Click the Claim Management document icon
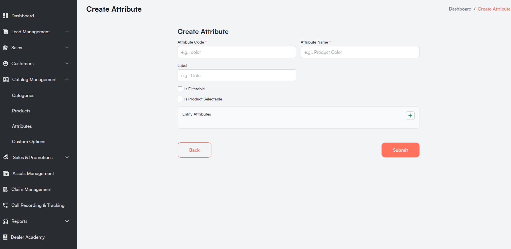Screen dimensions: 511x249 click(5, 189)
